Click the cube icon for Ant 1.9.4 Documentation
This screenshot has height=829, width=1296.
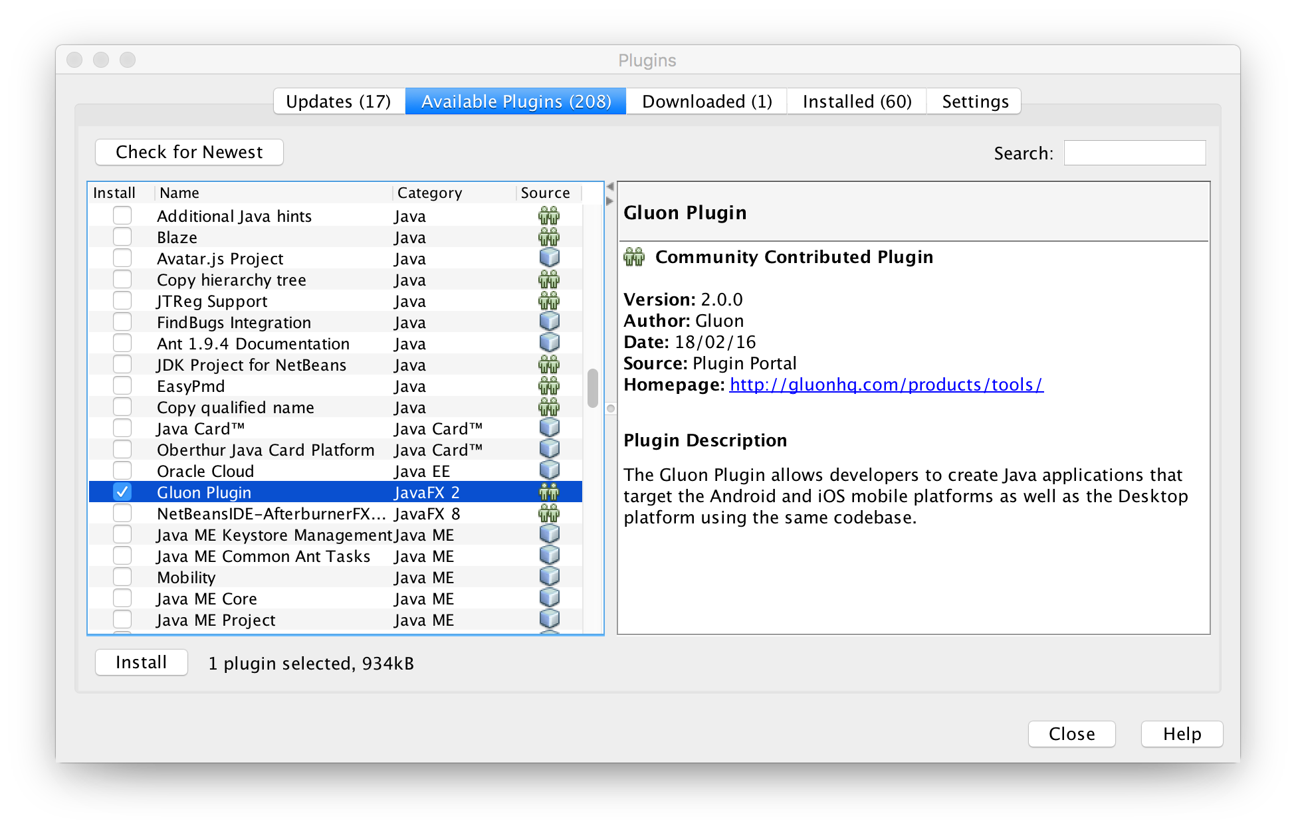(x=549, y=343)
